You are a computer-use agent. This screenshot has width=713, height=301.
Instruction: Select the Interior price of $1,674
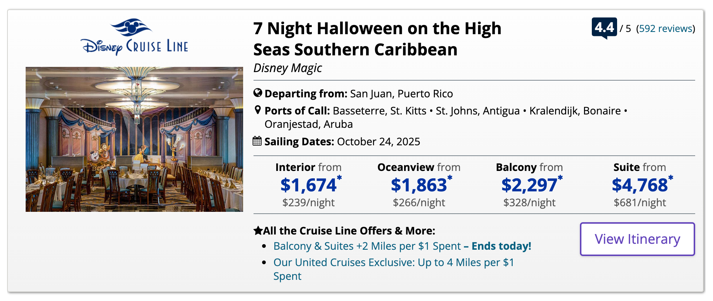(309, 185)
